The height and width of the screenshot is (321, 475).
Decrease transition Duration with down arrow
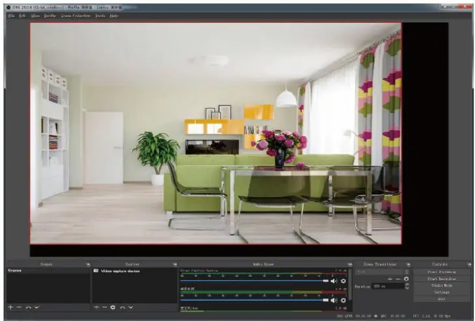(407, 287)
